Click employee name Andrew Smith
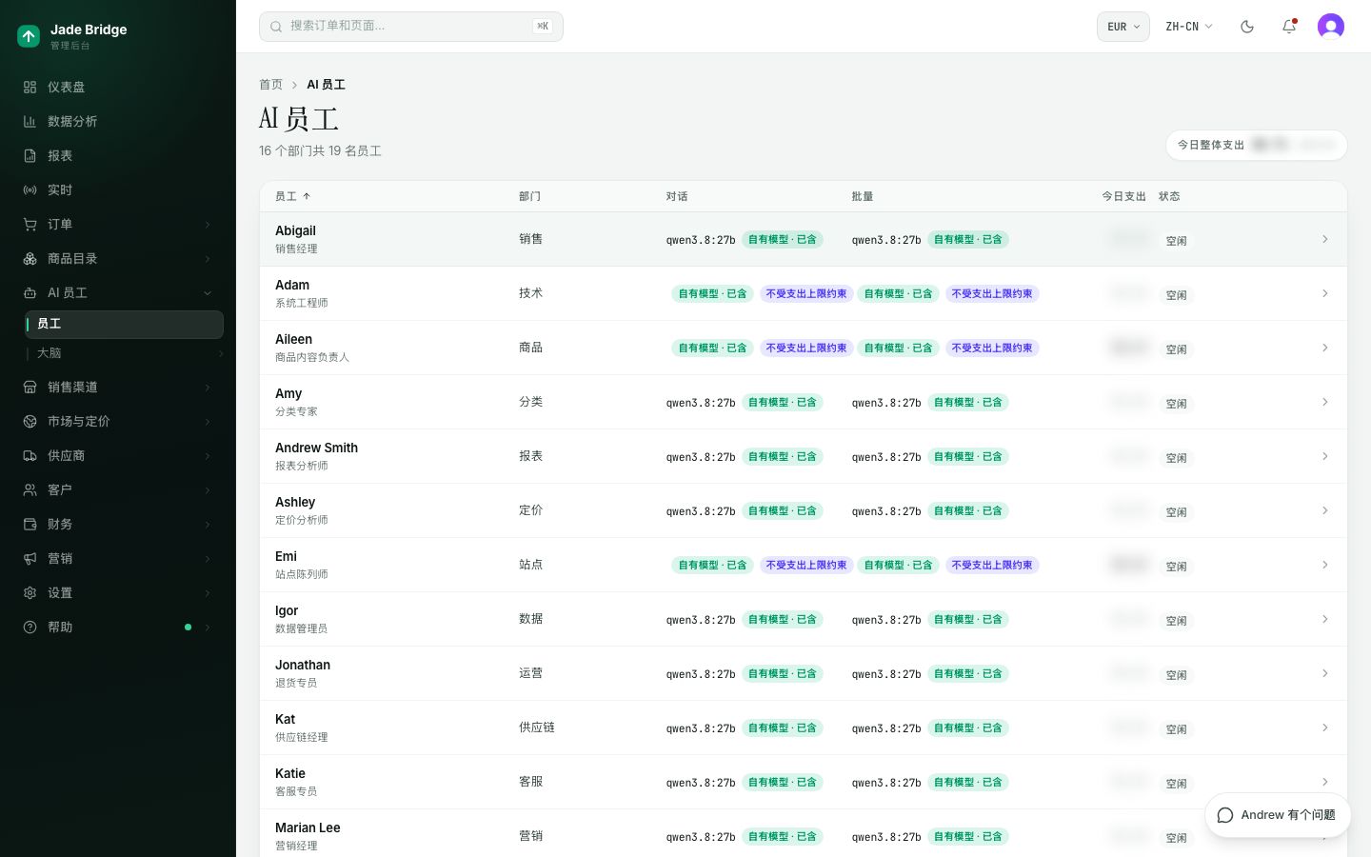Viewport: 1371px width, 857px height. 316,448
